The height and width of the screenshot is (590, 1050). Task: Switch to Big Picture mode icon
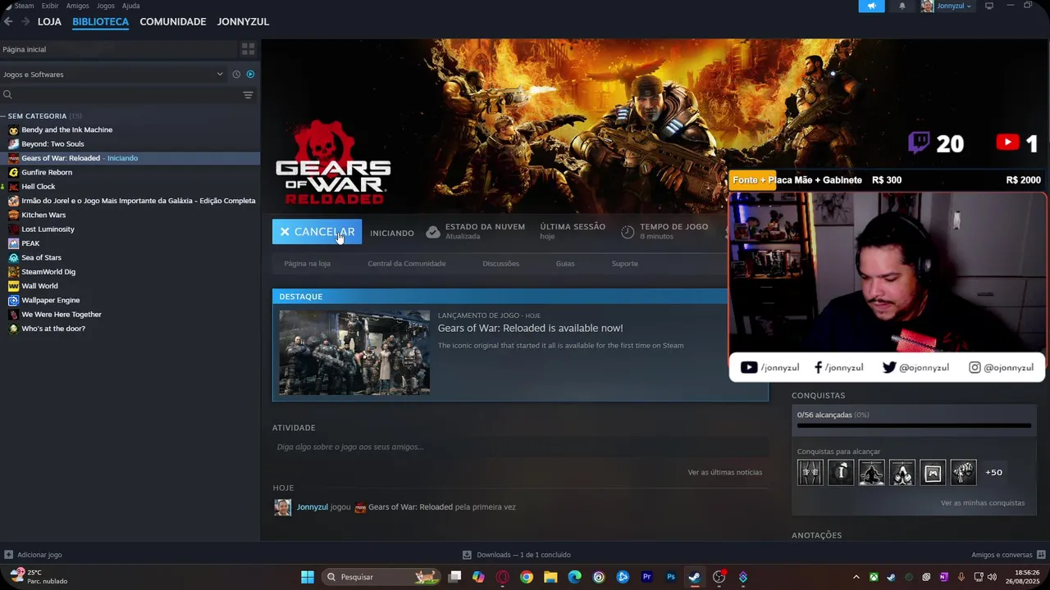(x=989, y=6)
